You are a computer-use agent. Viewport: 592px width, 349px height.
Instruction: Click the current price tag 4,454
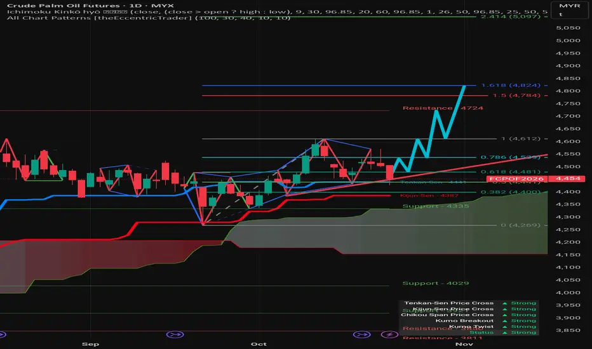pos(568,179)
